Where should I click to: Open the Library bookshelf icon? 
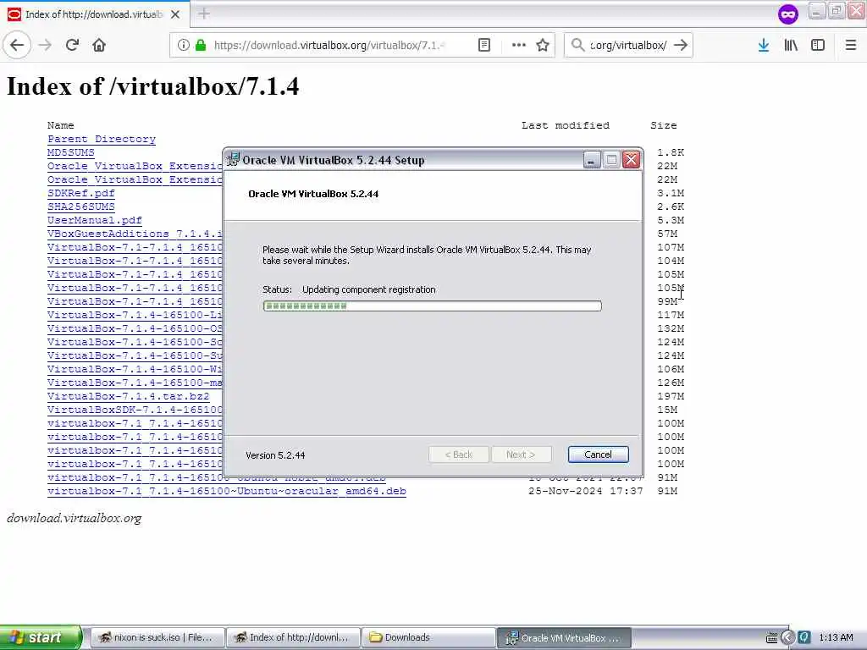791,45
